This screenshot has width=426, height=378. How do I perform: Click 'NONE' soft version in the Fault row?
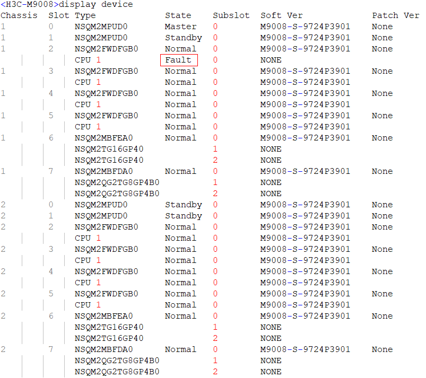271,60
